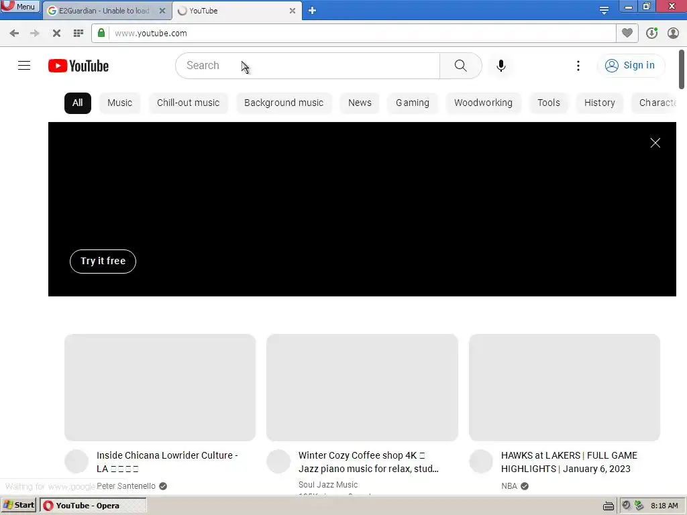Go back with the back arrow
Viewport: 687px width, 515px height.
pyautogui.click(x=14, y=34)
